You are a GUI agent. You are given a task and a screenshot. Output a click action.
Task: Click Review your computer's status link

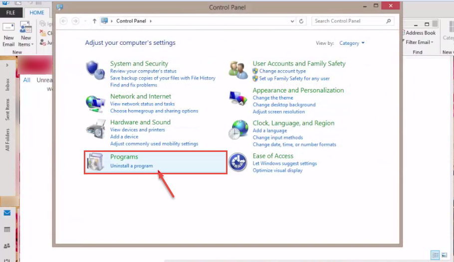click(143, 71)
